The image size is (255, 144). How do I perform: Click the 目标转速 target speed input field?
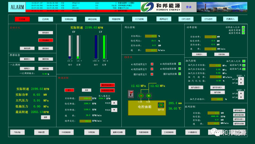[85, 98]
